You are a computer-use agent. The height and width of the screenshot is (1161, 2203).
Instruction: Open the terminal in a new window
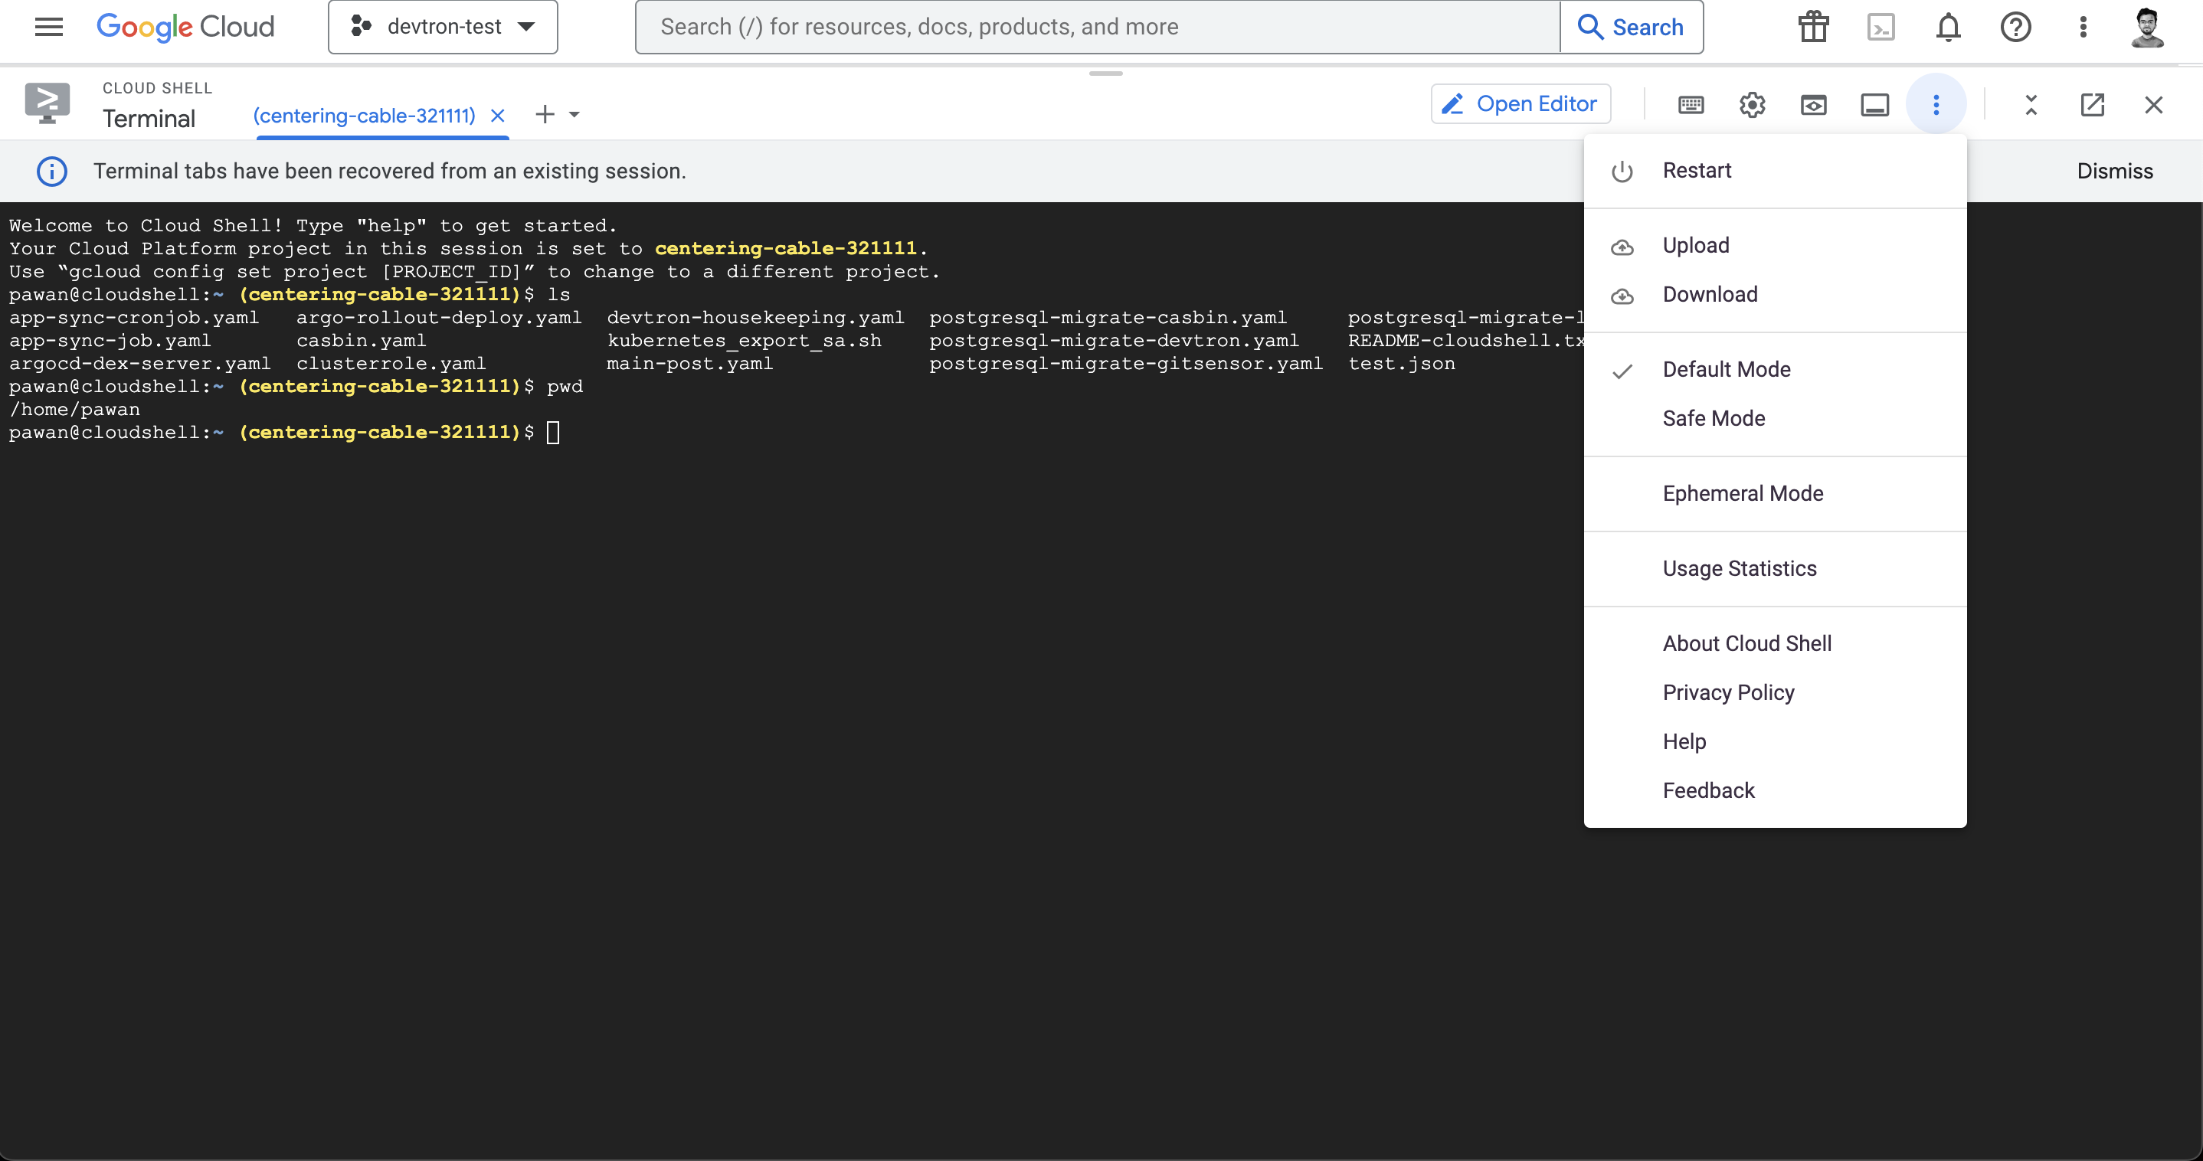[x=2092, y=104]
